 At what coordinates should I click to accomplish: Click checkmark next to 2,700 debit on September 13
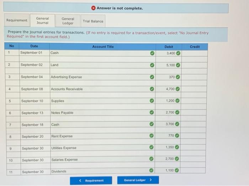178,112
